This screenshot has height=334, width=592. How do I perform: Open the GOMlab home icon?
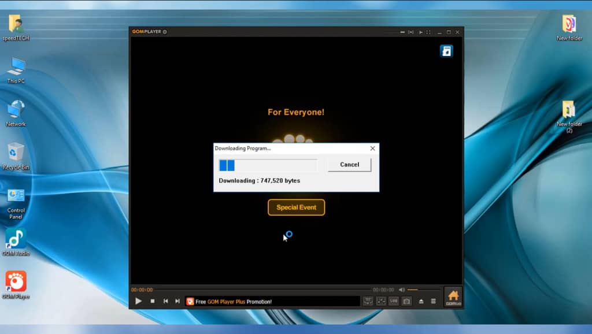coord(453,297)
